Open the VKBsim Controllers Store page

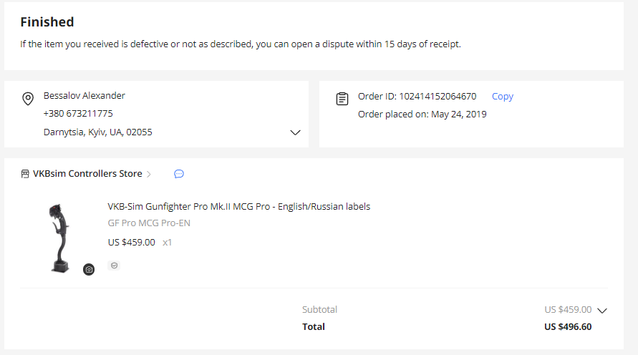(x=88, y=174)
